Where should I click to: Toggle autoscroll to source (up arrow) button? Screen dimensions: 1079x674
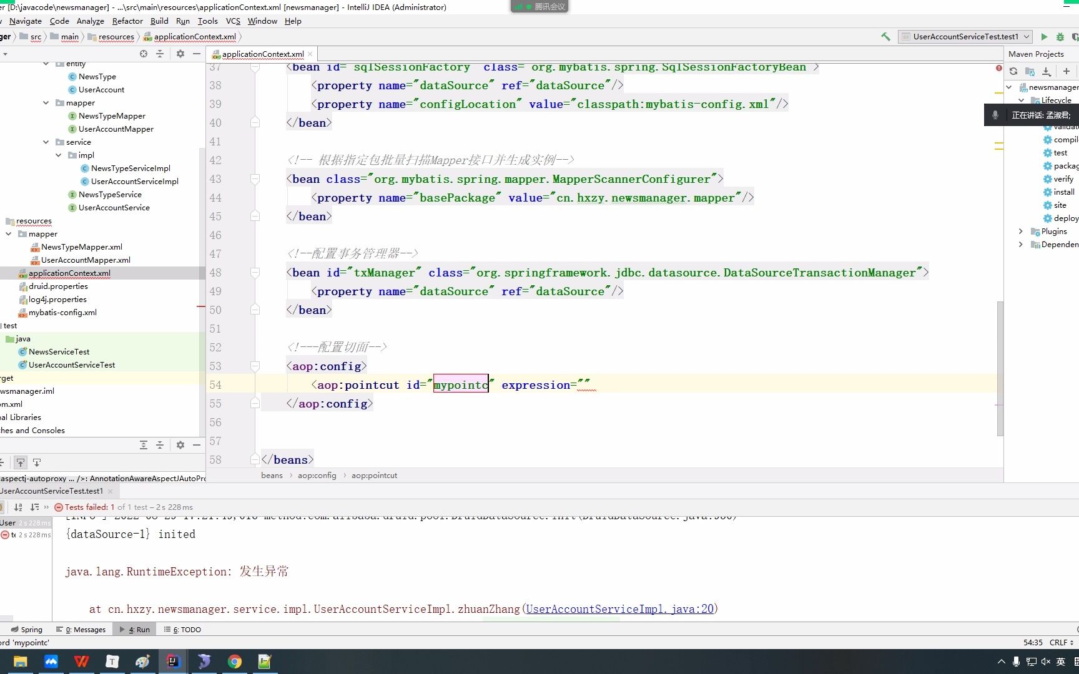coord(21,462)
